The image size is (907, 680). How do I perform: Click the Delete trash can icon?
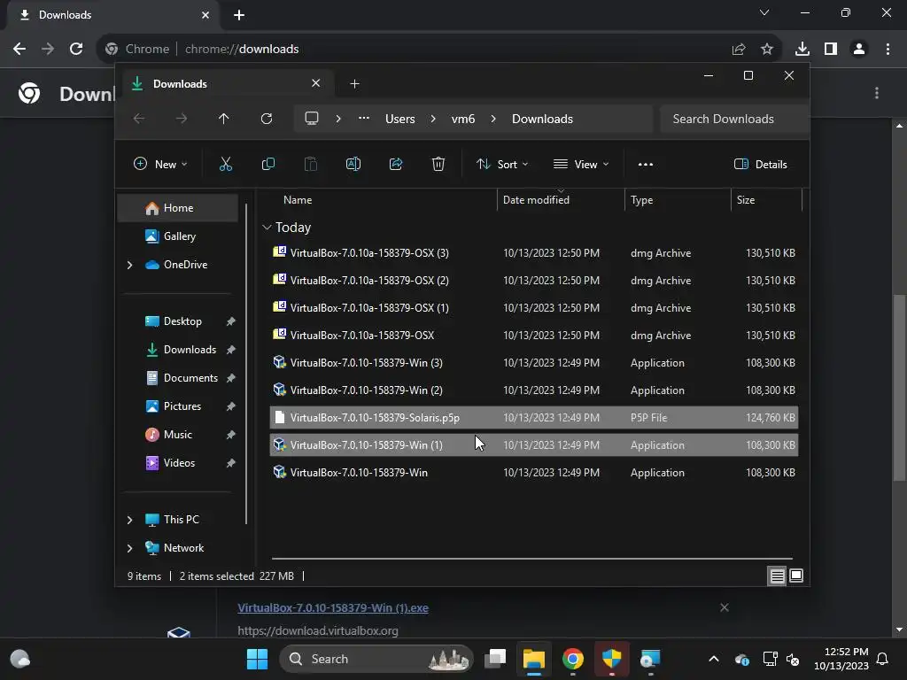(x=438, y=164)
